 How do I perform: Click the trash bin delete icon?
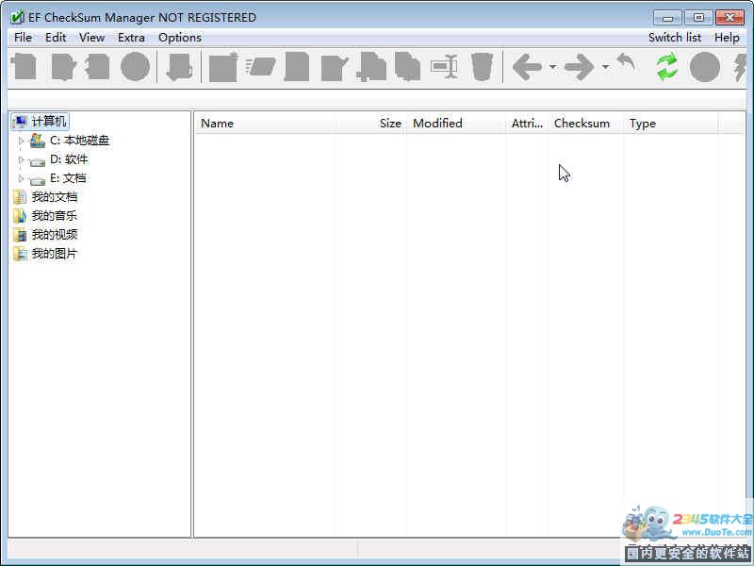click(x=482, y=67)
